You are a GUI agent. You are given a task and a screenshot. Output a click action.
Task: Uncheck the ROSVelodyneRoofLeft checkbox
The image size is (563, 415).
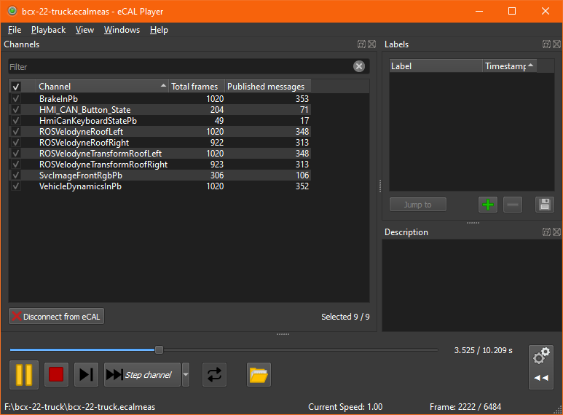16,131
